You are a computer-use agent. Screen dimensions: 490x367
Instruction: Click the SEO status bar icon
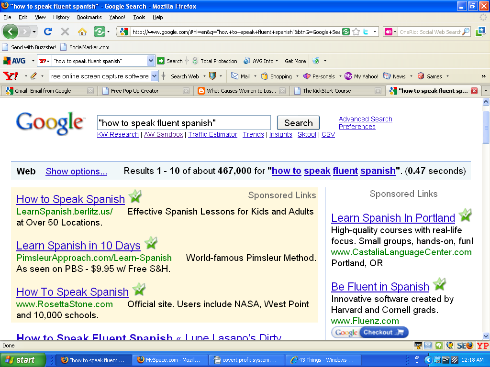(x=465, y=345)
